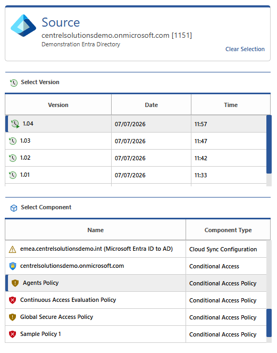Select version 1.04
Viewport: 277px width, 353px height.
136,124
